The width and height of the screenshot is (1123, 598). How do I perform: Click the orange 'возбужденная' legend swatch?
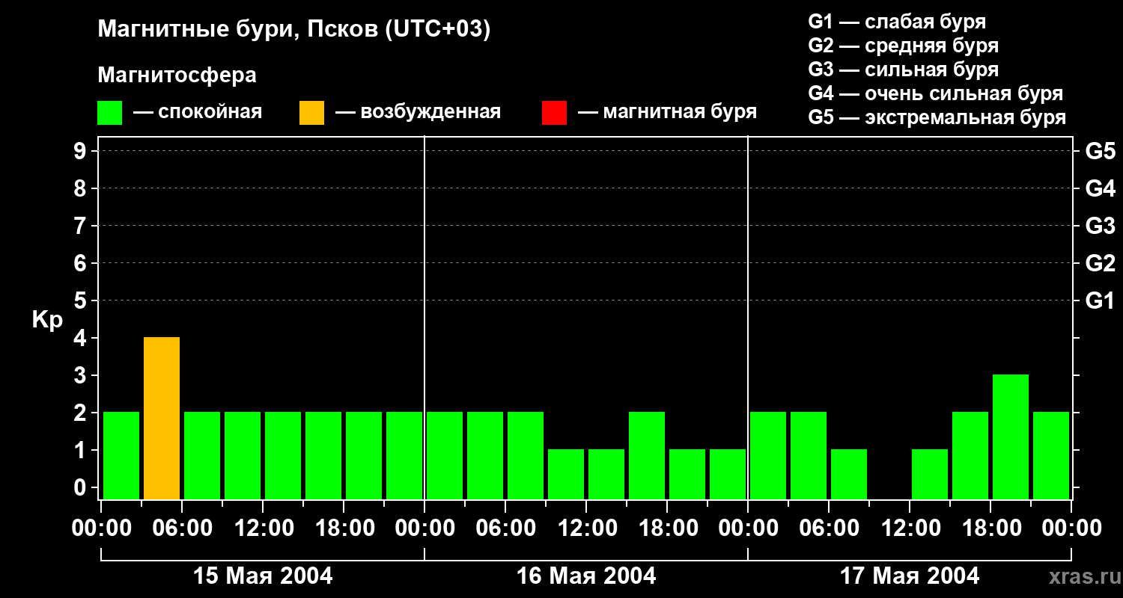311,113
